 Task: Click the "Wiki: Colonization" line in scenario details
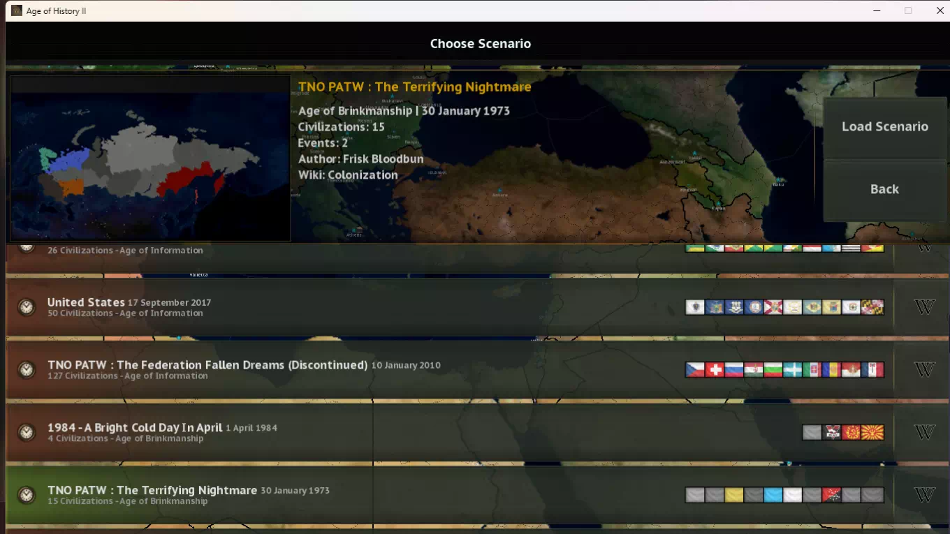tap(348, 175)
